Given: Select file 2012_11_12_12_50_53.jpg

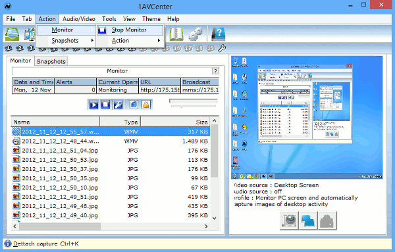Looking at the screenshot, I should point(111,160).
